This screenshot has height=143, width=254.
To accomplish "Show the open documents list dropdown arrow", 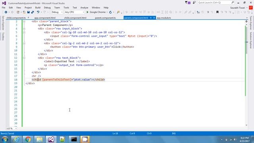I will 247,18.
